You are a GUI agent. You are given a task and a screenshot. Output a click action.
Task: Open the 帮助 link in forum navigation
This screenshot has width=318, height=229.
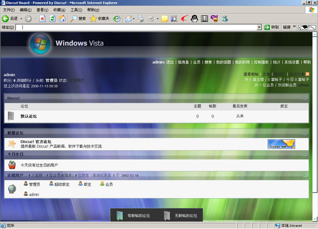[x=307, y=62]
